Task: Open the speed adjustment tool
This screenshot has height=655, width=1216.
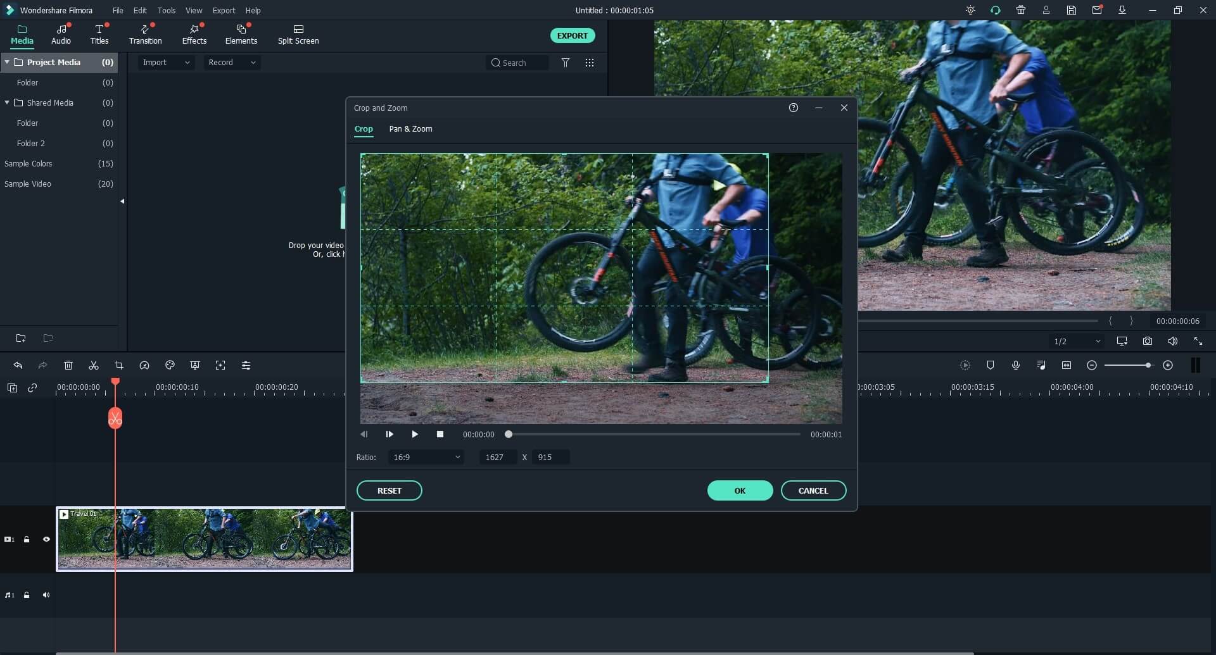Action: point(144,365)
